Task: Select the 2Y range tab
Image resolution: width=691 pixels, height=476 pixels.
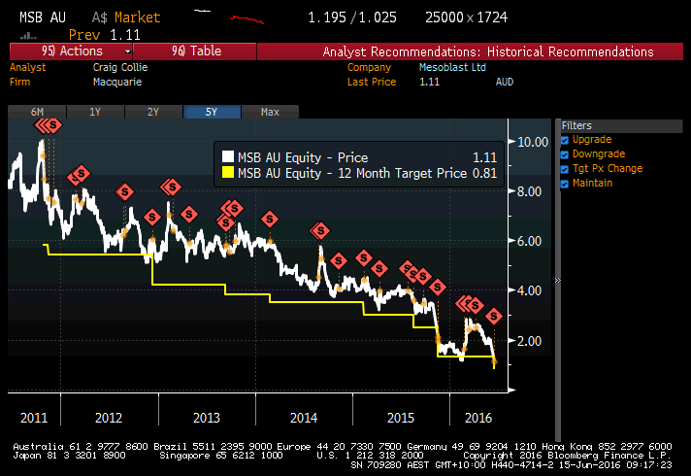Action: 153,112
